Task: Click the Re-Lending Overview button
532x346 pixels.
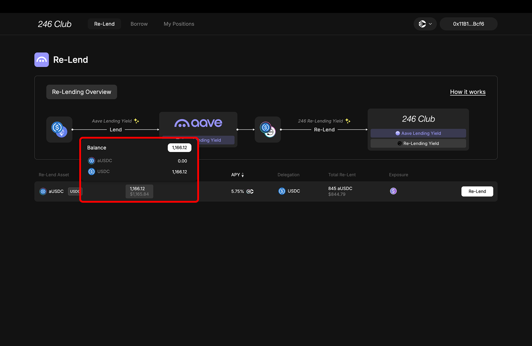Action: (81, 92)
